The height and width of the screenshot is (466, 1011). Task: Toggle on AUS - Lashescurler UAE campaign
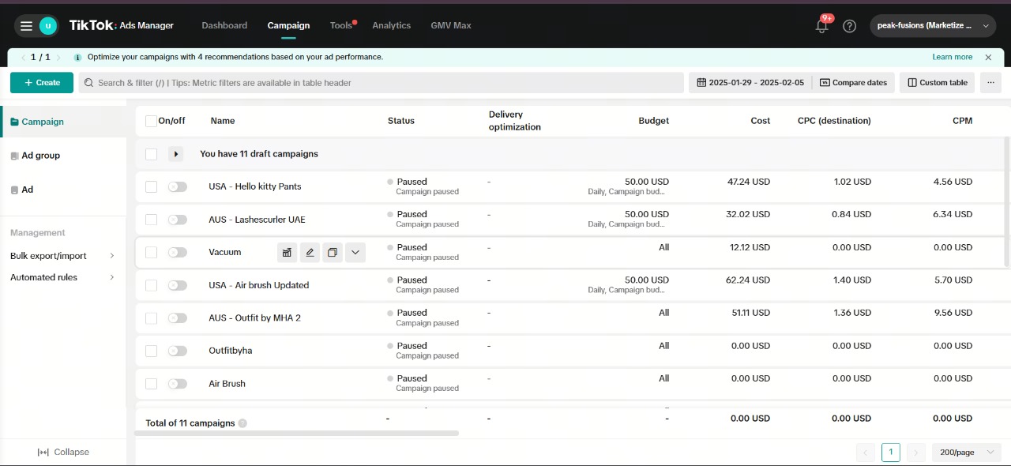pyautogui.click(x=178, y=220)
